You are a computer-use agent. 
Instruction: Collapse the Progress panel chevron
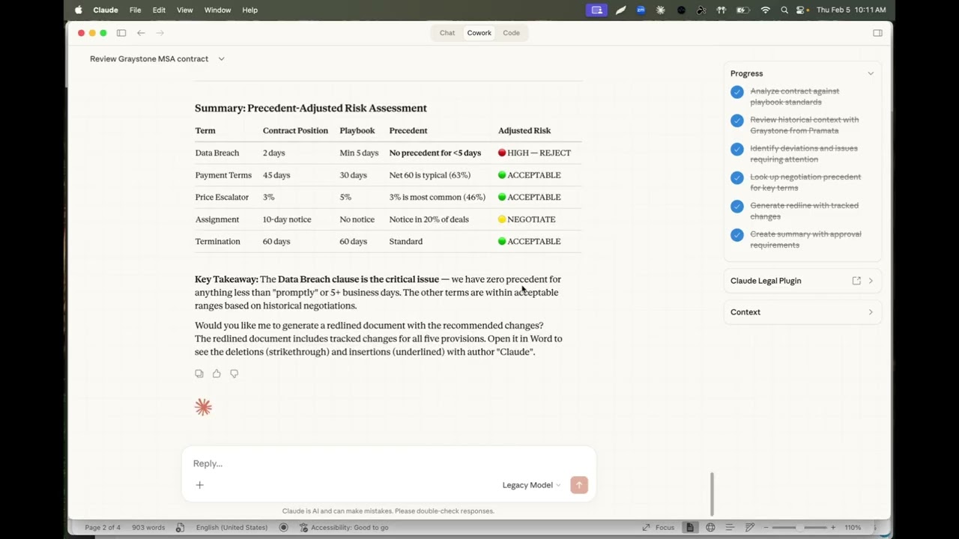tap(871, 73)
